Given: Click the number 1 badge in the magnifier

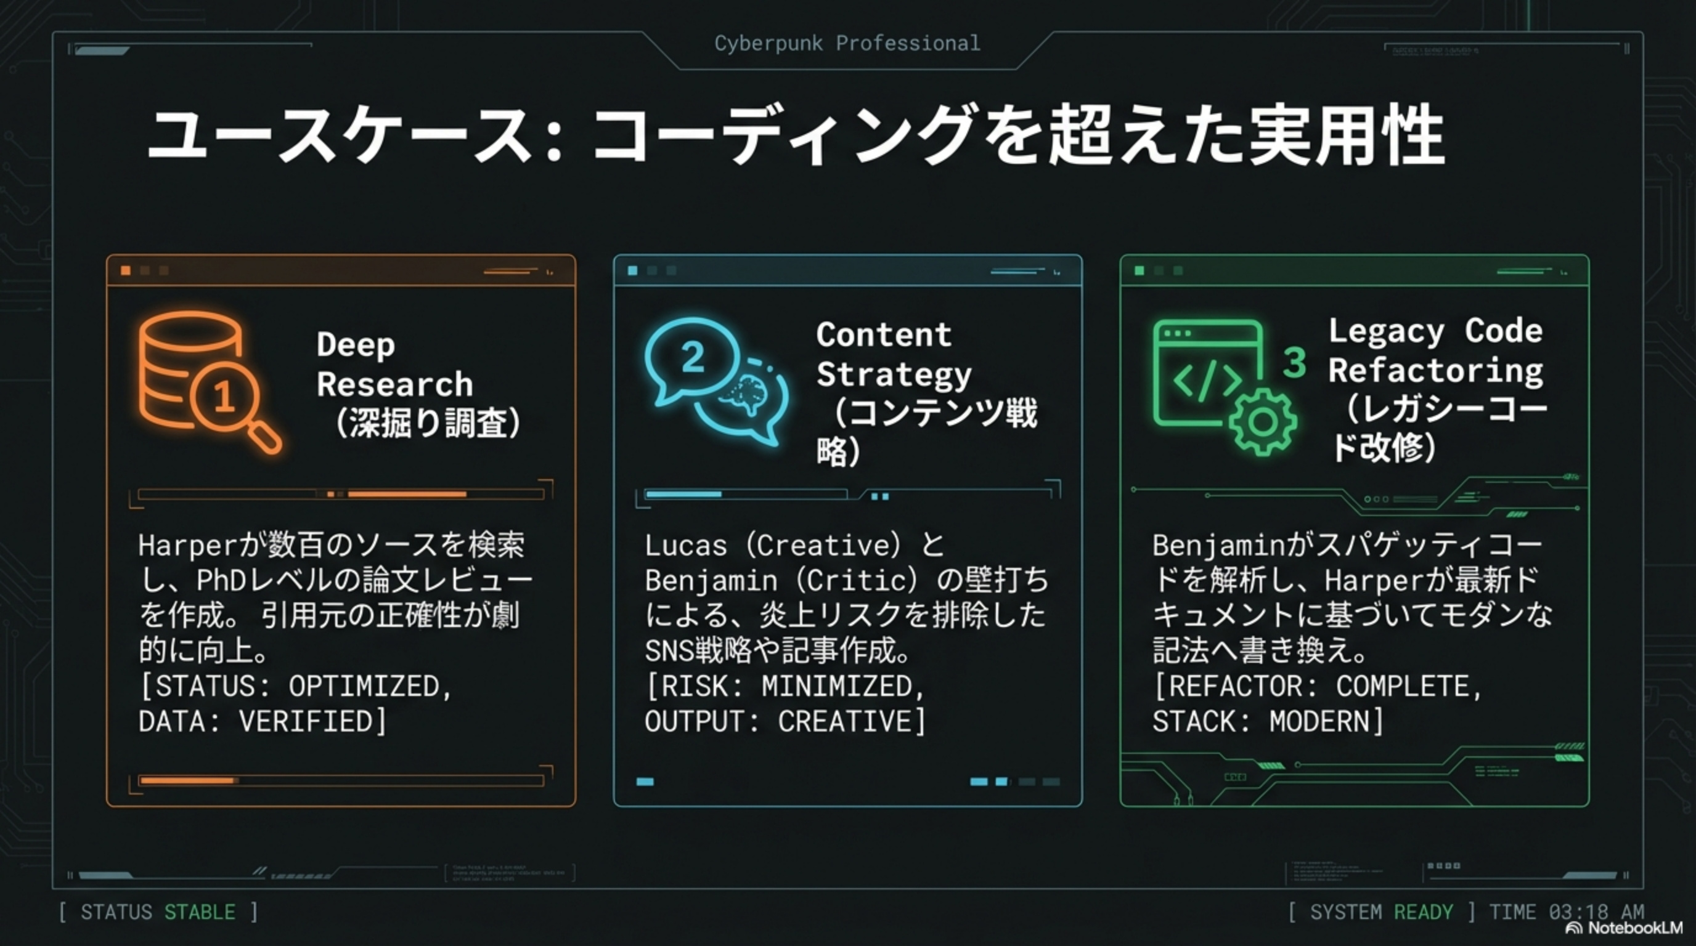Looking at the screenshot, I should pyautogui.click(x=224, y=395).
